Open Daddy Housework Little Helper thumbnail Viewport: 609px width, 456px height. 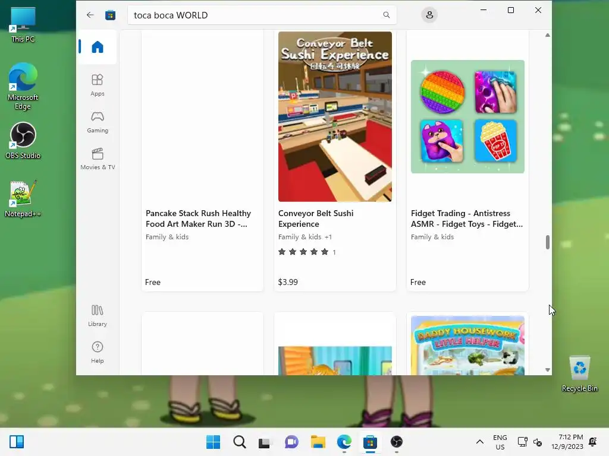467,346
